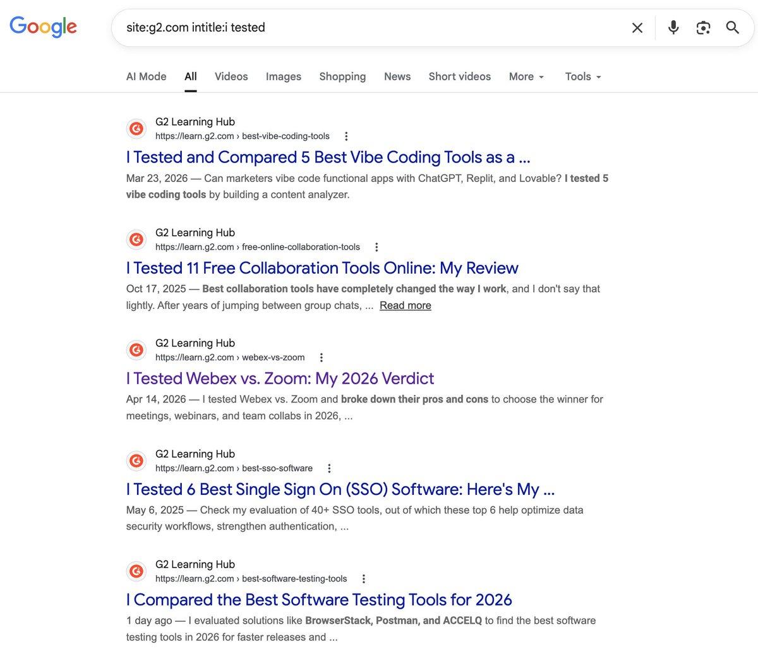
Task: Select the Short videos tab
Action: coord(459,76)
